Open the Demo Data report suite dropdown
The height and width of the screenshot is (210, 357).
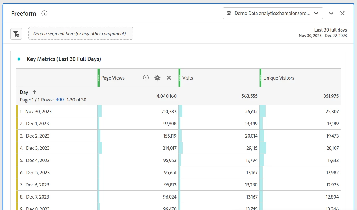click(273, 13)
